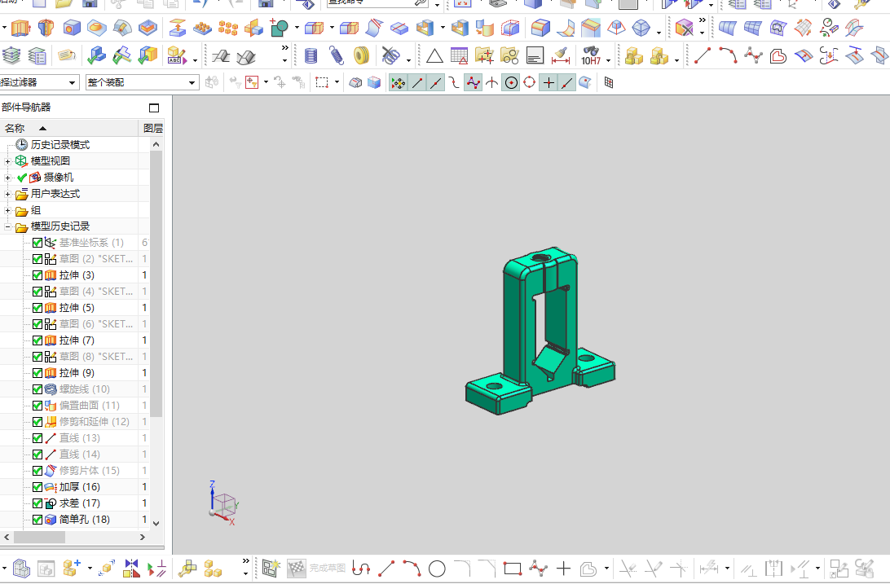Uncheck the 拉伸 (9) feature checkbox

click(37, 373)
